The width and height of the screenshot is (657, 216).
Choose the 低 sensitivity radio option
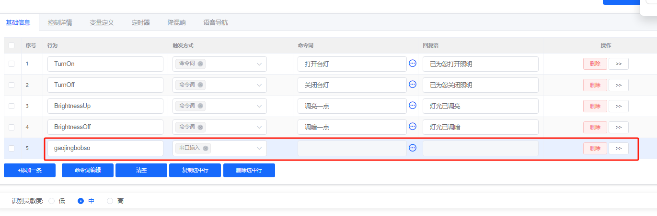(52, 201)
